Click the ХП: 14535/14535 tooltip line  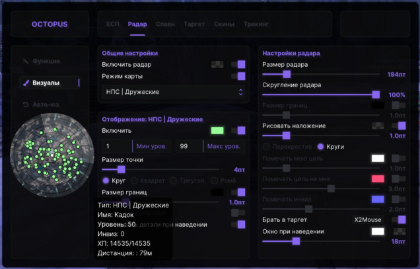tap(124, 243)
